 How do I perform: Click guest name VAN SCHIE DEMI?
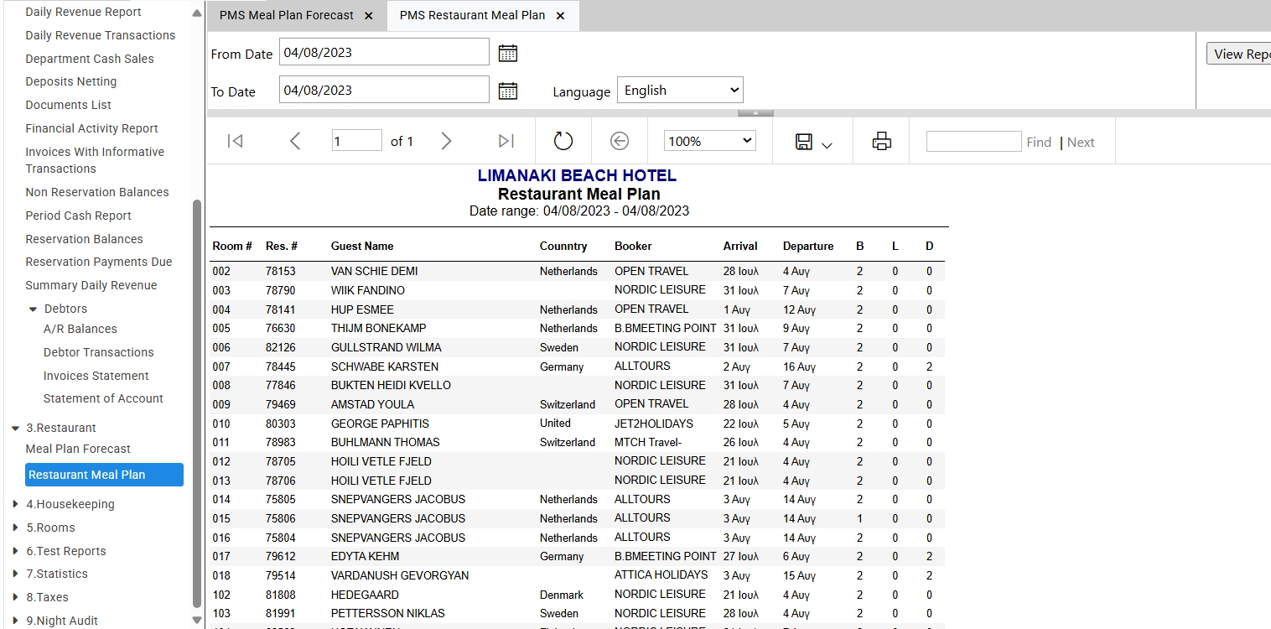[x=374, y=271]
